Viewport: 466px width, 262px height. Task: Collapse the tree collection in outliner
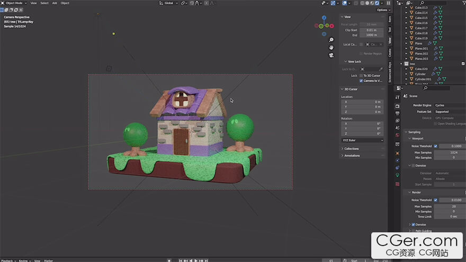pyautogui.click(x=401, y=64)
